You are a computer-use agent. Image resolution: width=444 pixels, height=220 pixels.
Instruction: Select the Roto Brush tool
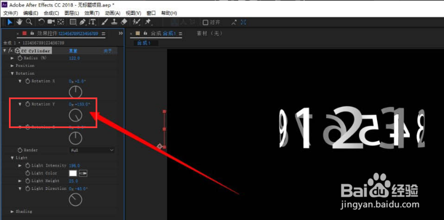136,22
